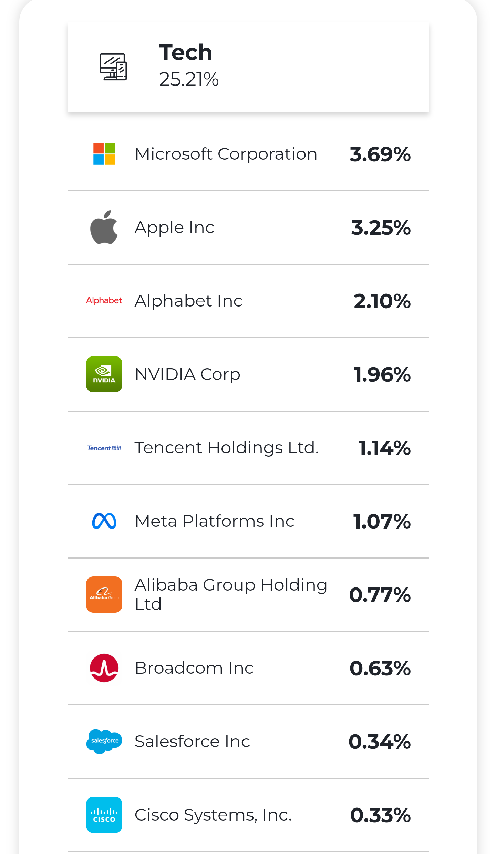
Task: Open Microsoft Corporation holding name
Action: pyautogui.click(x=226, y=154)
